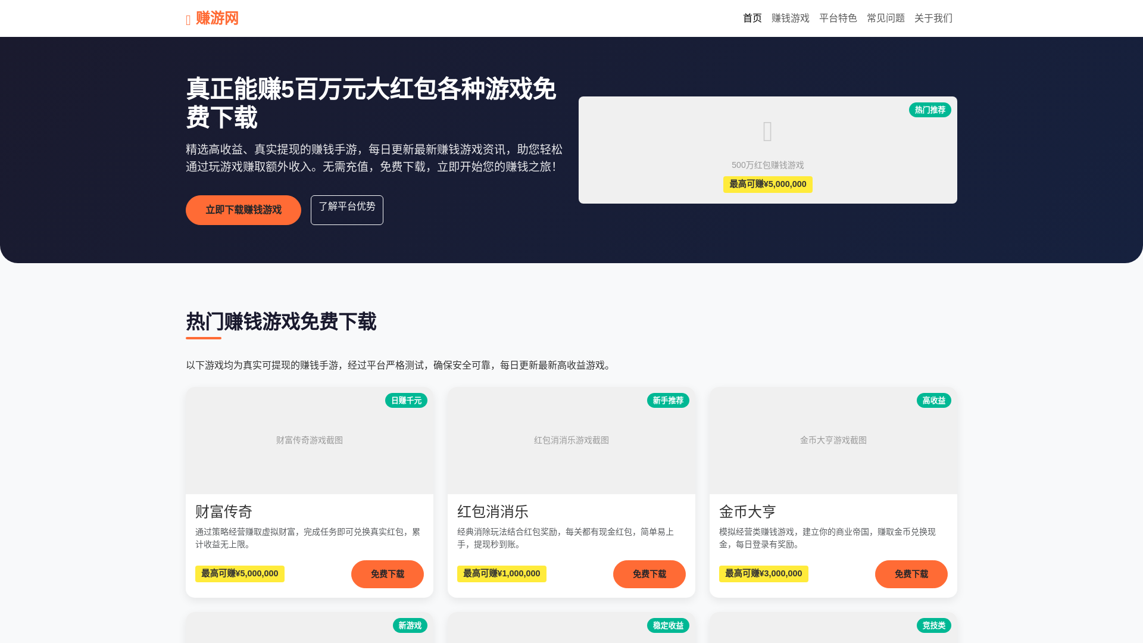Open the 赚钱游戏 nav item

coord(791,18)
